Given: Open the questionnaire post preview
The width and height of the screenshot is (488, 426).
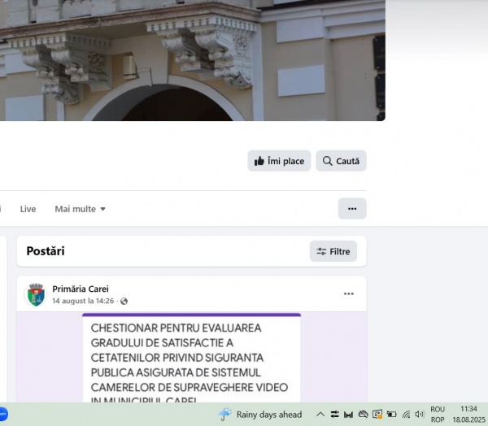Looking at the screenshot, I should pos(191,358).
